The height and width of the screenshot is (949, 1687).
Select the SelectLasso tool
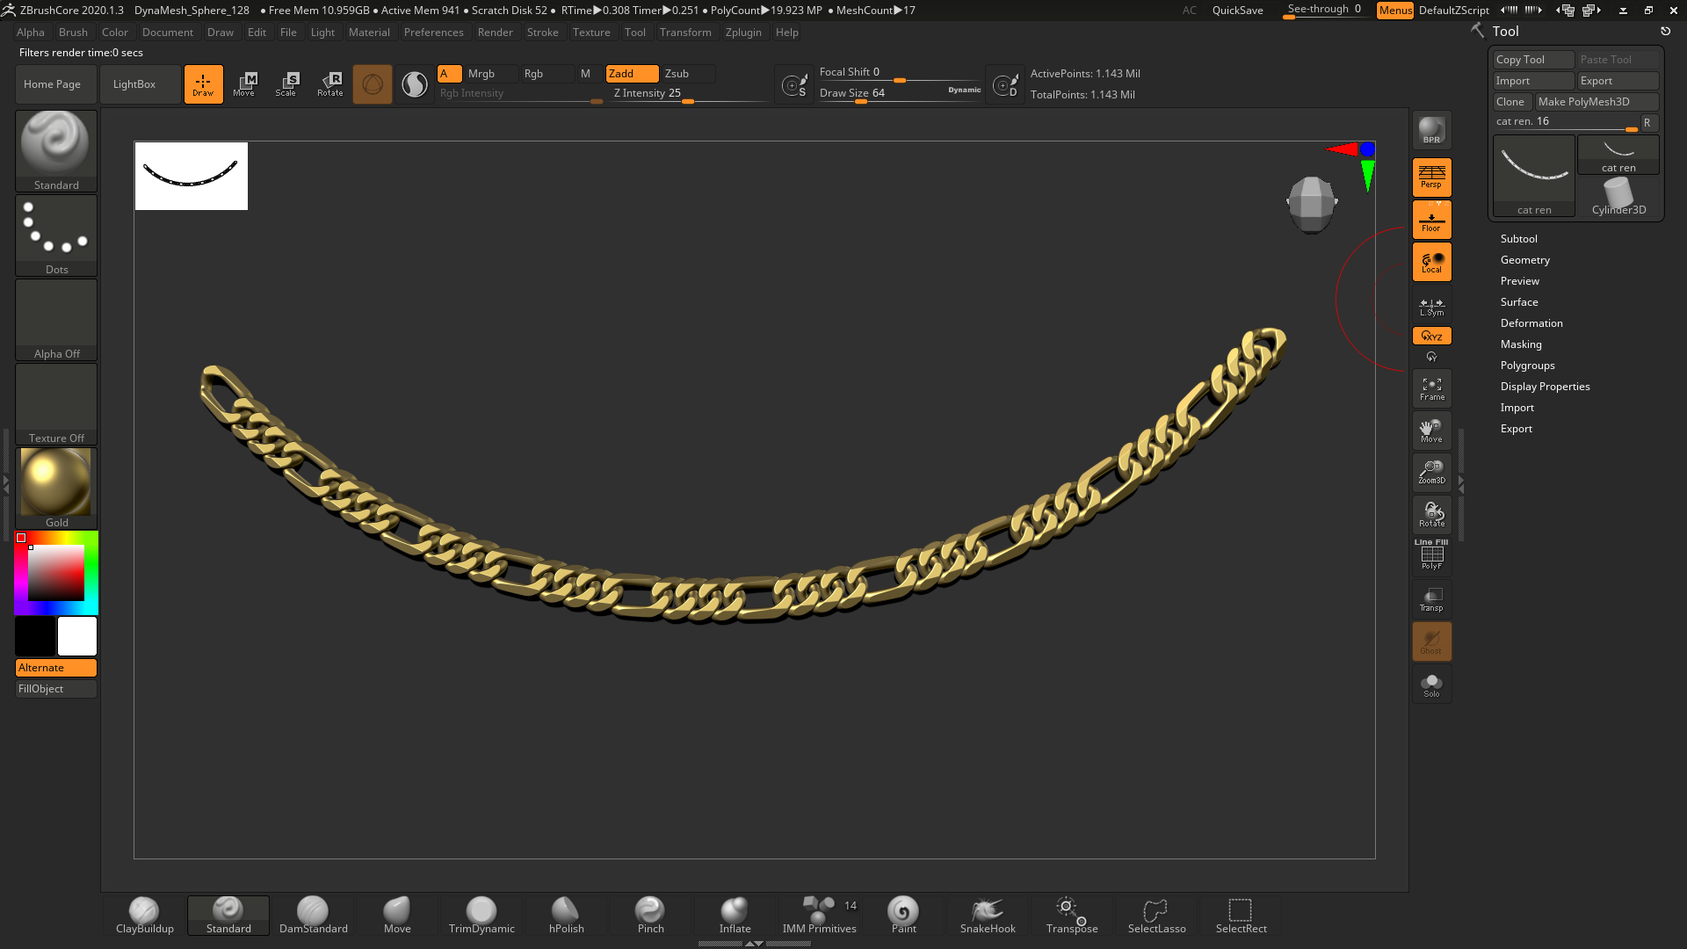click(x=1156, y=916)
